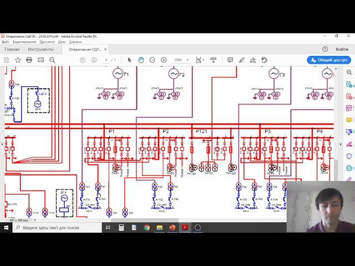Open the Редактирование menu

(24, 42)
